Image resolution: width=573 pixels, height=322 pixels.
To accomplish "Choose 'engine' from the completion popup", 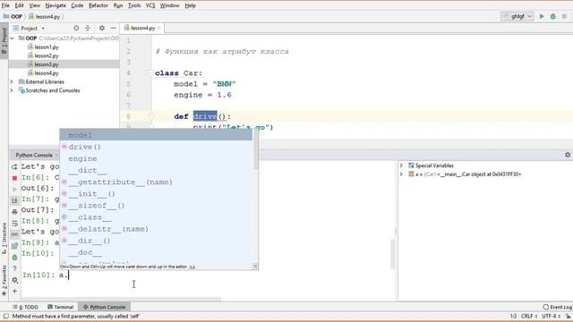I will click(156, 158).
